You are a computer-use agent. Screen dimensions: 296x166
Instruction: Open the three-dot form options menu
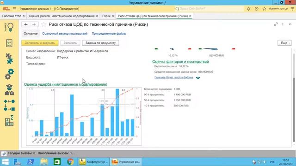(x=283, y=24)
